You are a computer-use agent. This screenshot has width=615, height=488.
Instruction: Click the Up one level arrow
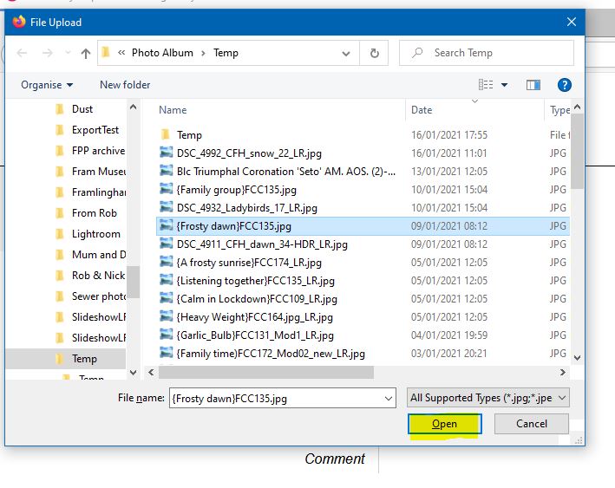(x=86, y=54)
